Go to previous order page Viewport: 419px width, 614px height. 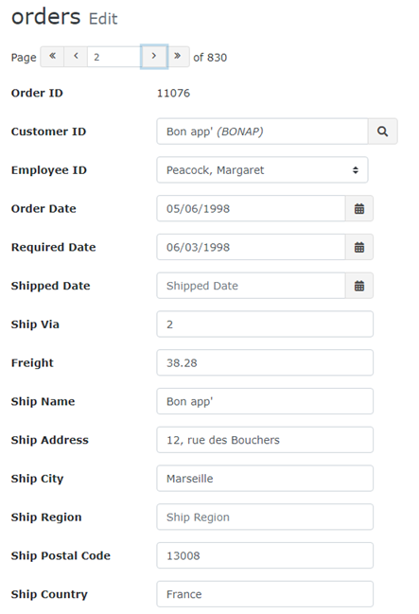tap(76, 57)
